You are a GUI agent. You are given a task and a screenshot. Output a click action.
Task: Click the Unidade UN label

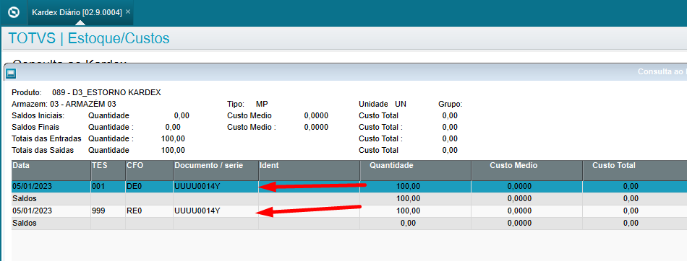click(x=382, y=104)
